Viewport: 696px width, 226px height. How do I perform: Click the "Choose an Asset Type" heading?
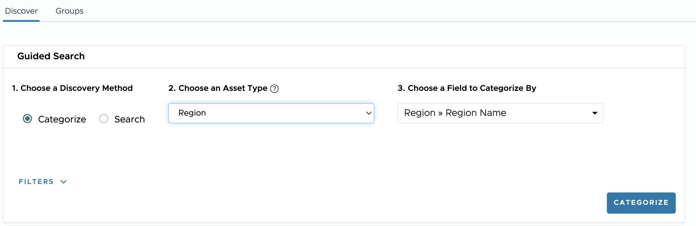(x=218, y=88)
